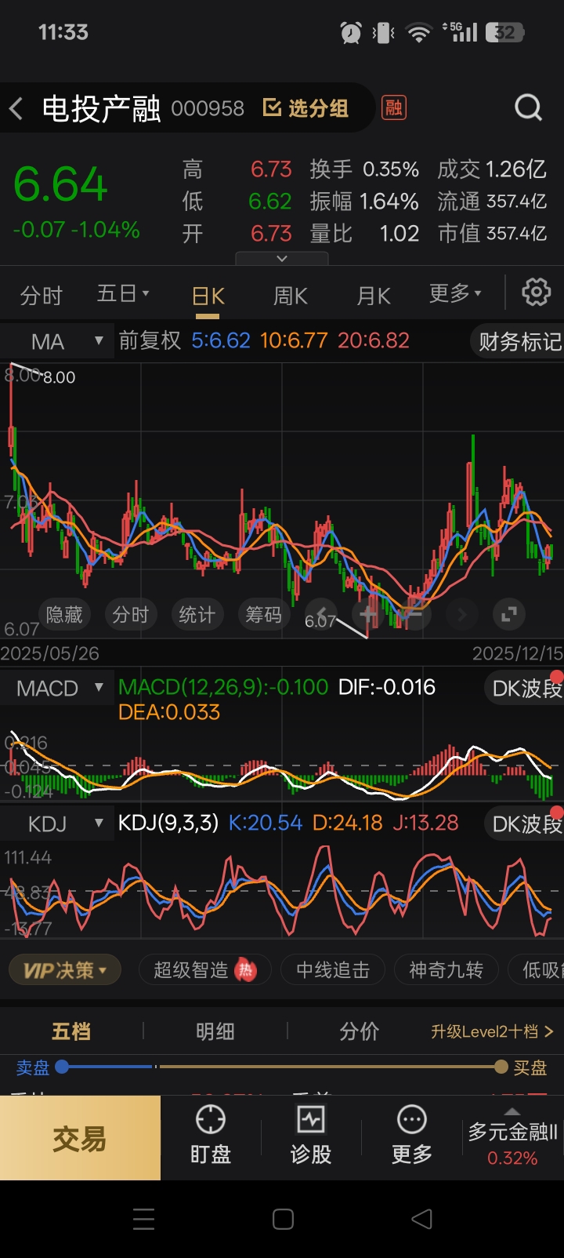
Task: Move chart right with arrow icon
Action: tap(461, 615)
